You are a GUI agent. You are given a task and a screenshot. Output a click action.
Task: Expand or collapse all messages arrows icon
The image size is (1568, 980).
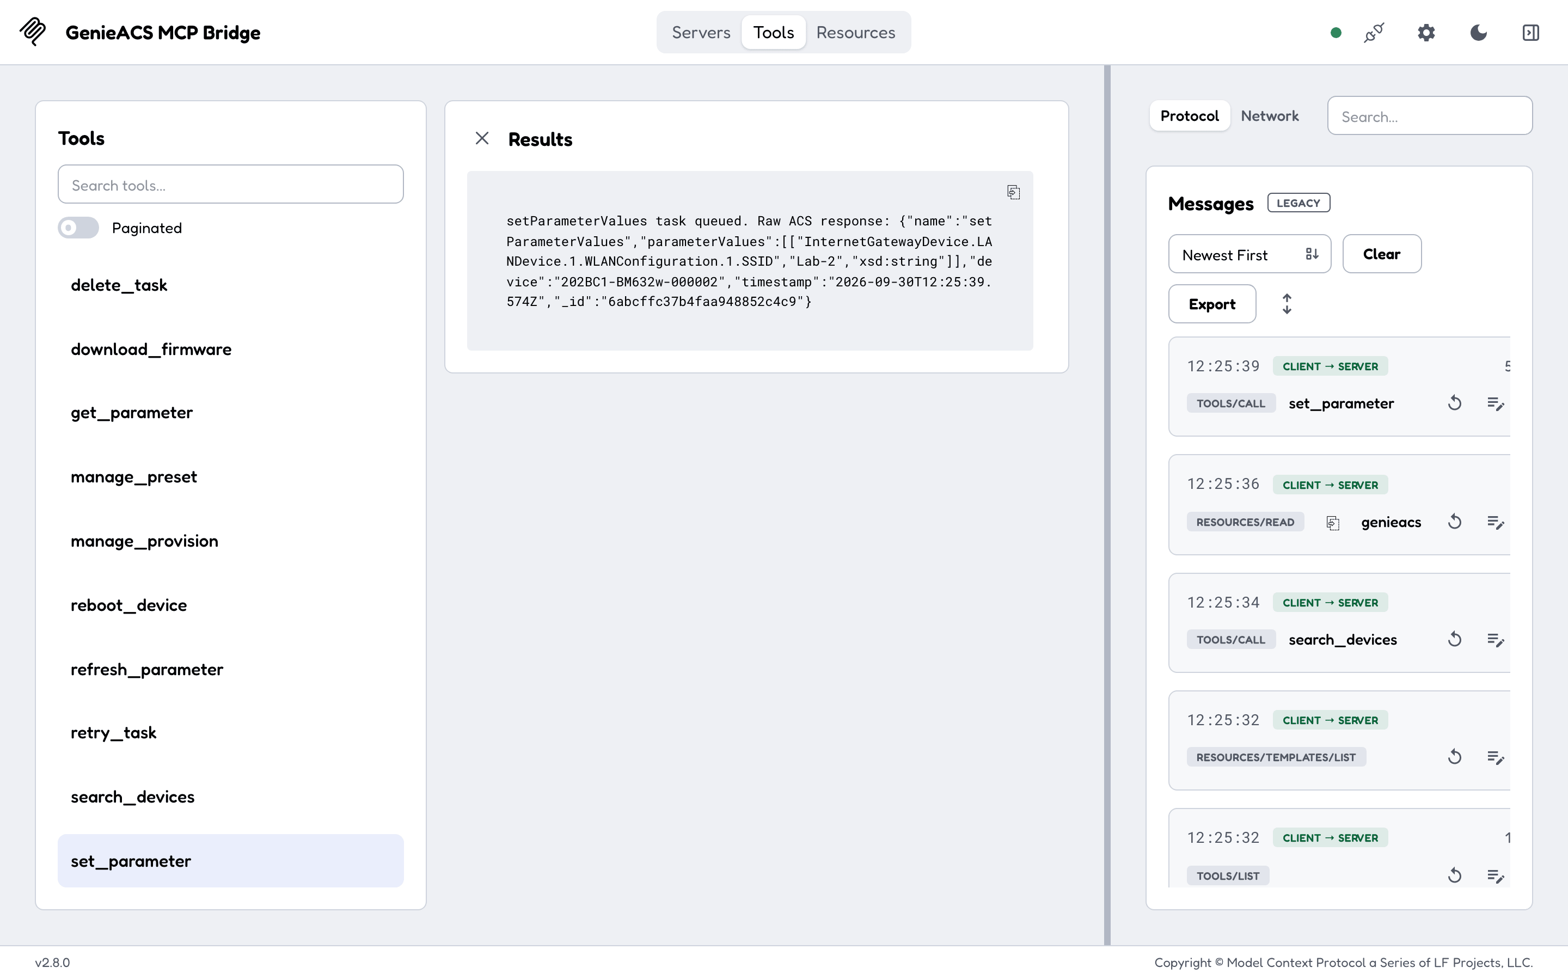tap(1287, 304)
